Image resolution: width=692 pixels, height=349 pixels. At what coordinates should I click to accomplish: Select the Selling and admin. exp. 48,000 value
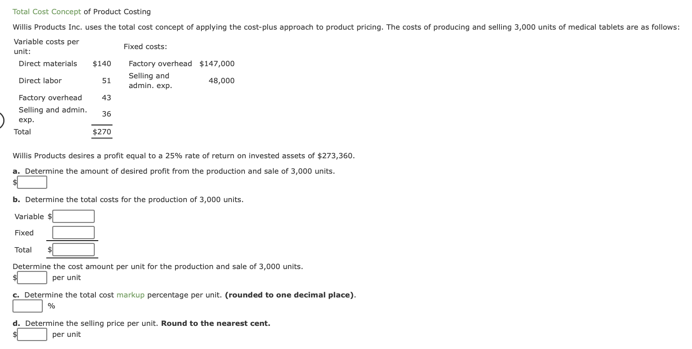click(221, 80)
